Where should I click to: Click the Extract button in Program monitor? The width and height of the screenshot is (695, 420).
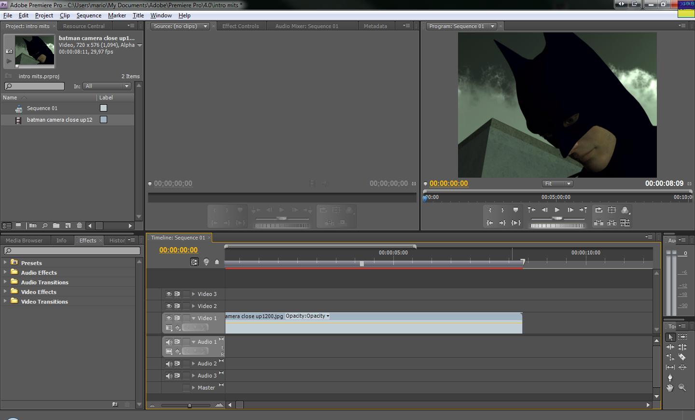click(612, 223)
